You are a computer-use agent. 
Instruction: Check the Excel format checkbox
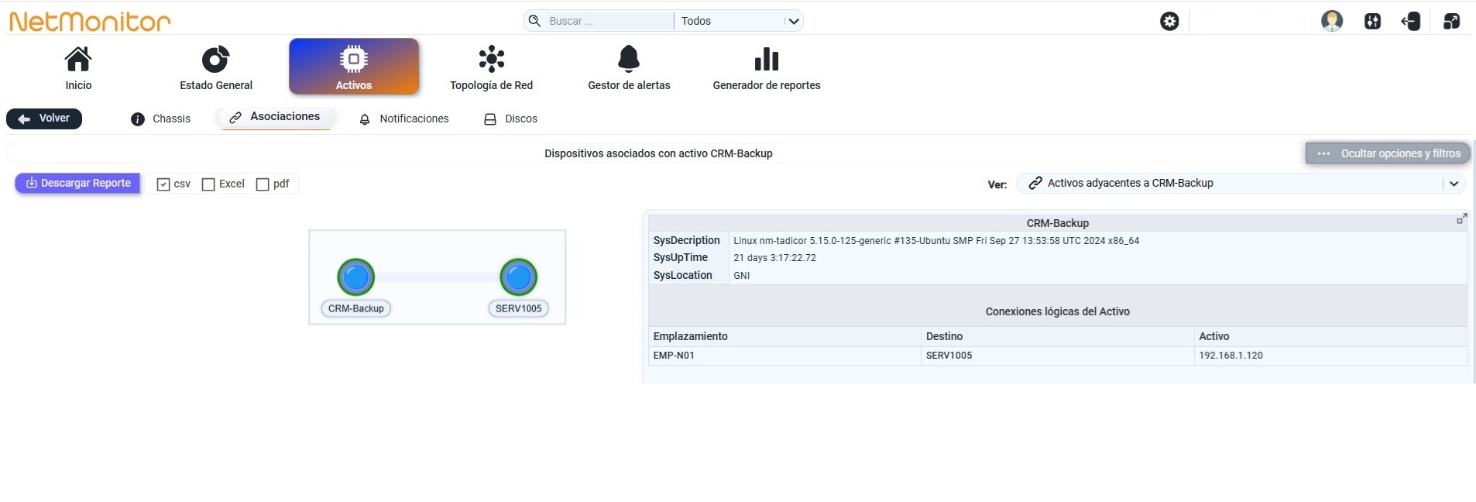(208, 184)
